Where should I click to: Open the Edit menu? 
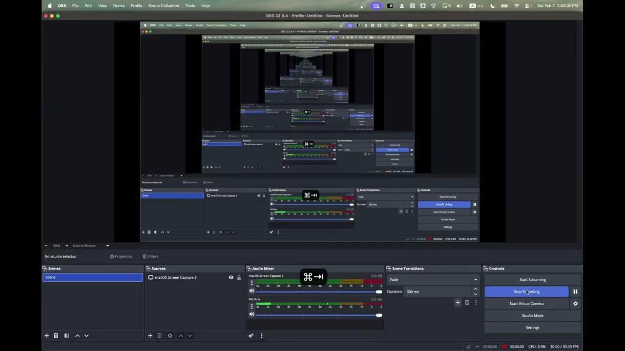[x=88, y=6]
